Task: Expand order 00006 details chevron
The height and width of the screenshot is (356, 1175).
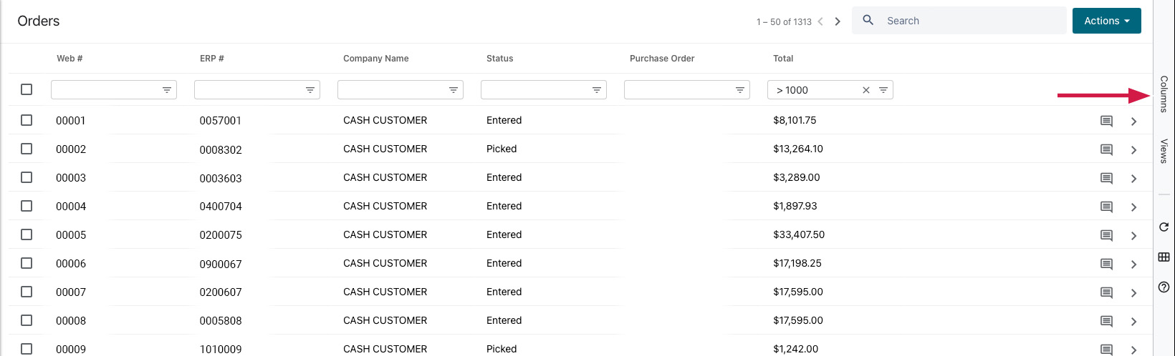Action: click(x=1133, y=264)
